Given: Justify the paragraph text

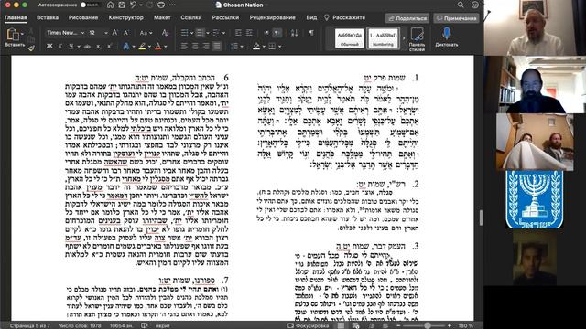Looking at the screenshot, I should [x=217, y=47].
